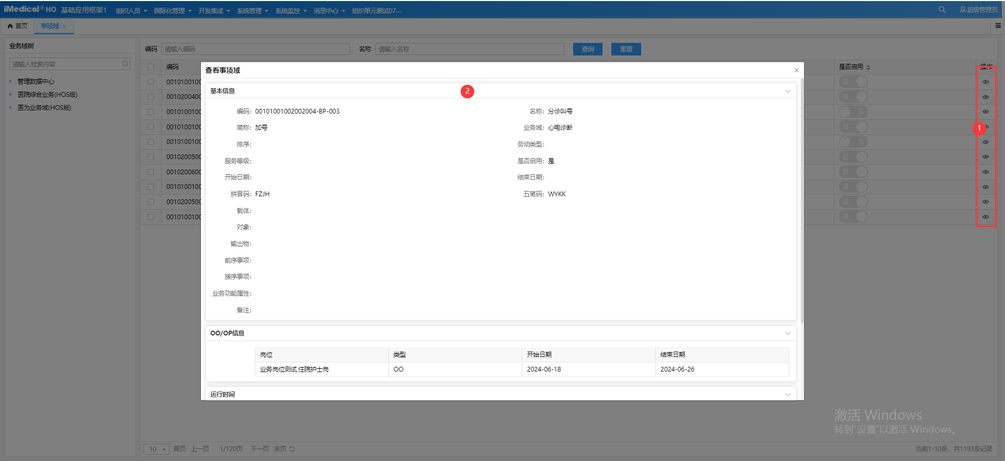The height and width of the screenshot is (461, 1005).
Task: Click the dialog's vertical scrollbar
Action: click(x=801, y=200)
